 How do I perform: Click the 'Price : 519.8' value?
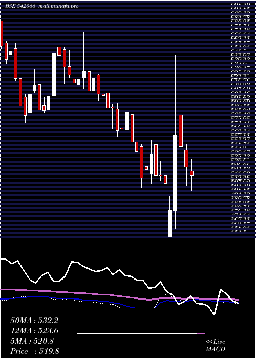pyautogui.click(x=35, y=351)
